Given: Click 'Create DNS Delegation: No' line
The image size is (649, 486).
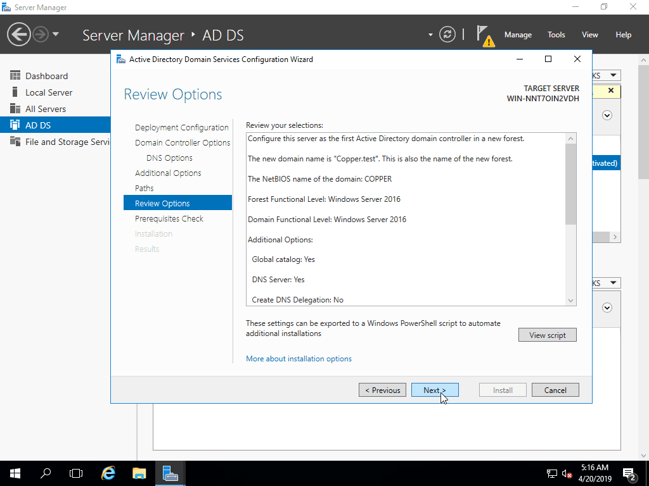Looking at the screenshot, I should pyautogui.click(x=298, y=300).
